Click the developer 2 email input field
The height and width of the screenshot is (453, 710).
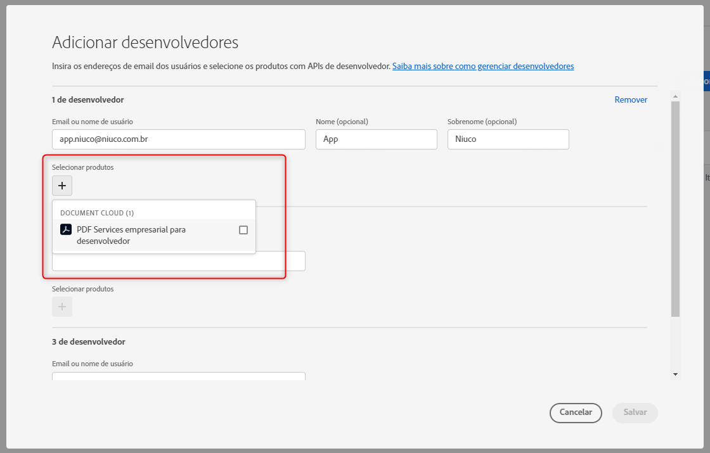point(178,262)
